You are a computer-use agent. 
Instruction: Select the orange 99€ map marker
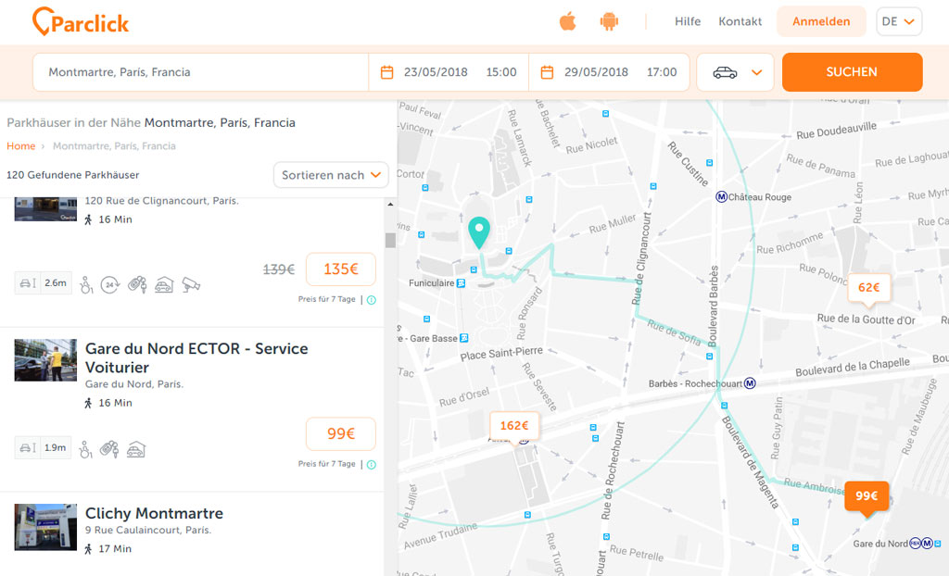tap(867, 498)
